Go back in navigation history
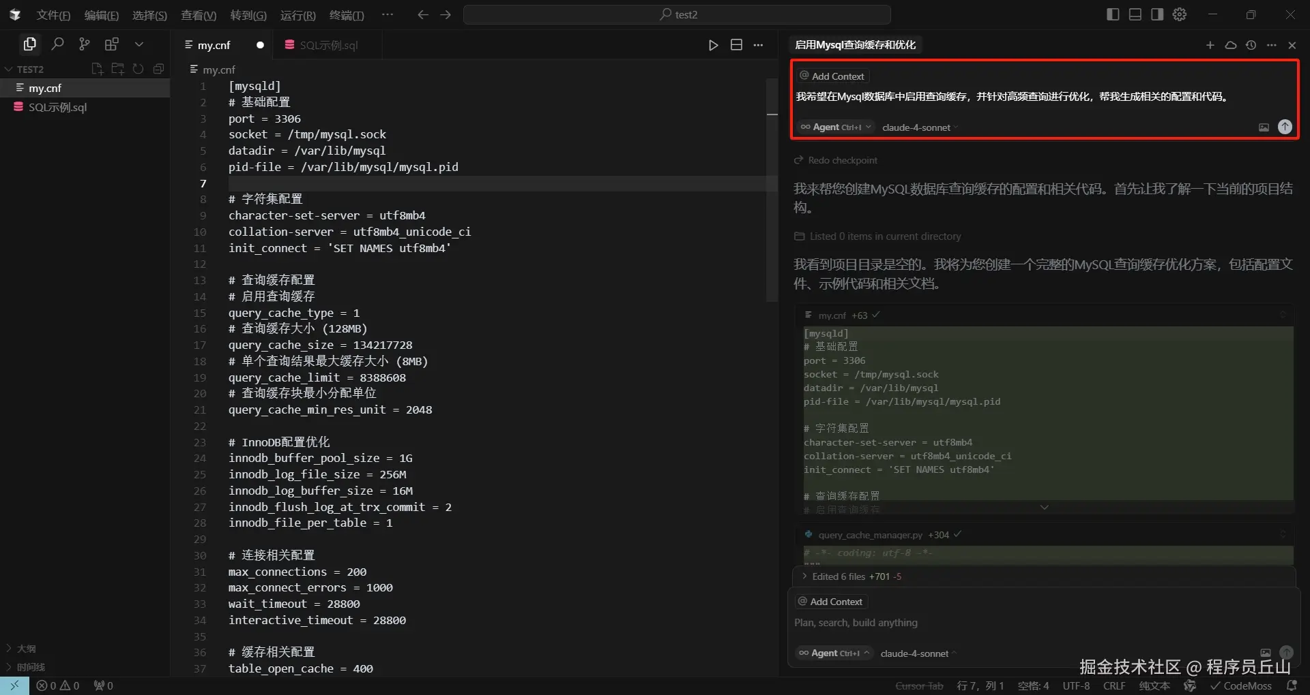Viewport: 1310px width, 695px height. pyautogui.click(x=423, y=14)
